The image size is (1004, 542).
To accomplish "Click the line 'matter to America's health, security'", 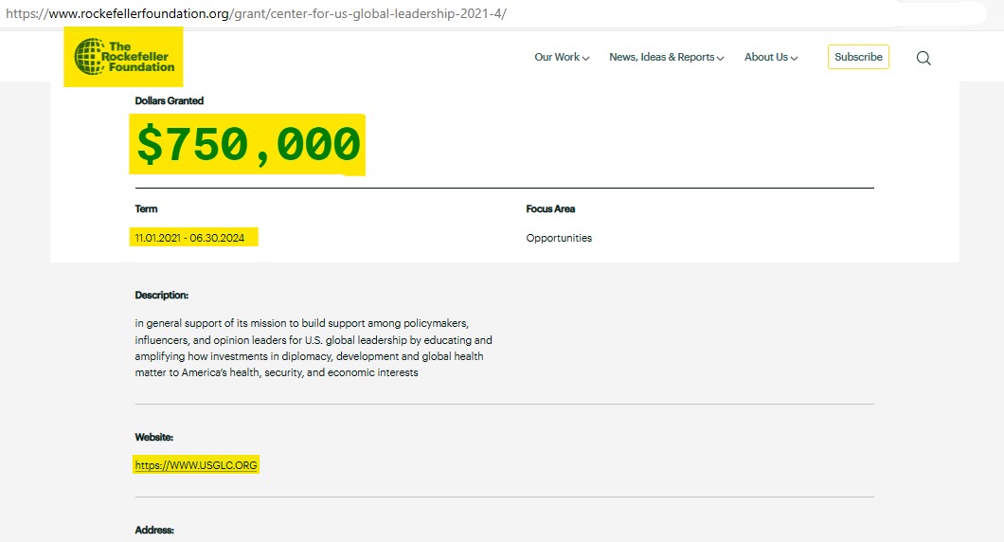I will (276, 372).
